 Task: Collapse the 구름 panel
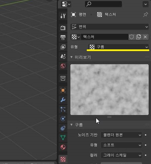point(71,125)
